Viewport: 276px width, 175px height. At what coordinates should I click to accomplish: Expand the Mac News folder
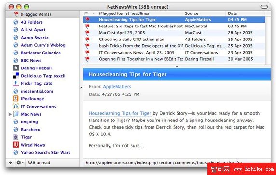(10, 114)
